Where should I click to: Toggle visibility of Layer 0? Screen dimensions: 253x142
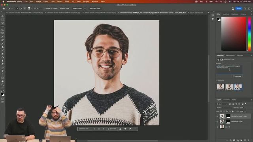click(x=217, y=127)
